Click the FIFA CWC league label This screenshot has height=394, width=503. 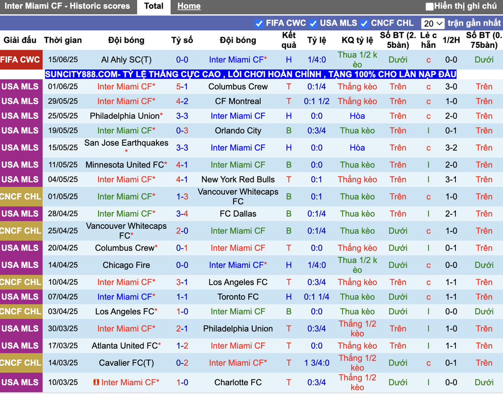(x=21, y=60)
